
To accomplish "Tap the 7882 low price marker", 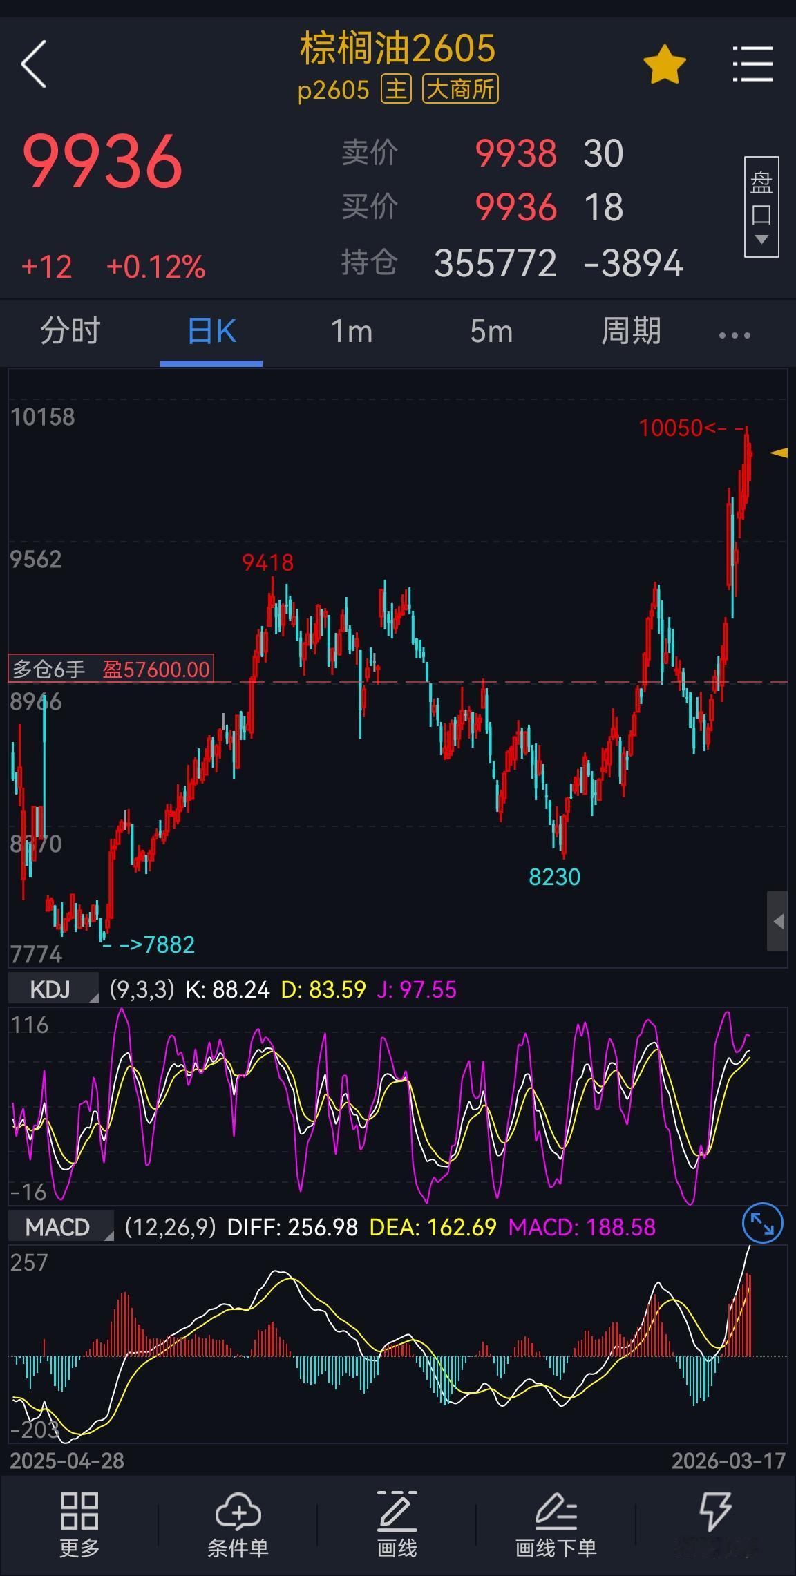I will 169,944.
